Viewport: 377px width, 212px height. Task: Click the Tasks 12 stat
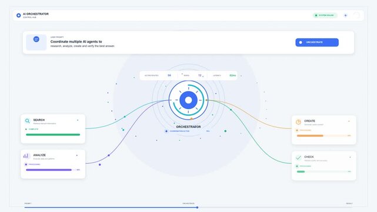tap(192, 75)
